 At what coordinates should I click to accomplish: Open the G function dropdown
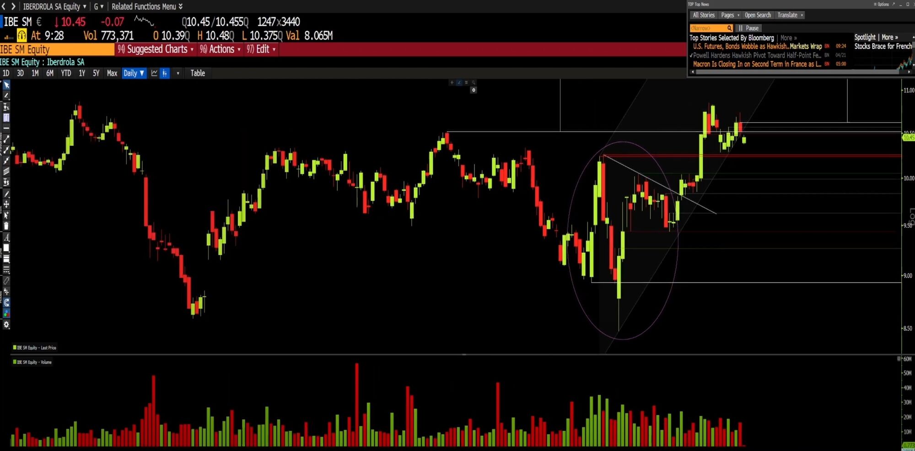[x=98, y=6]
